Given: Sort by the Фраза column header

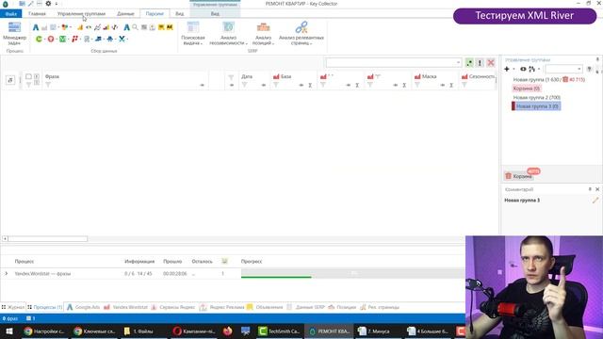Looking at the screenshot, I should (52, 76).
